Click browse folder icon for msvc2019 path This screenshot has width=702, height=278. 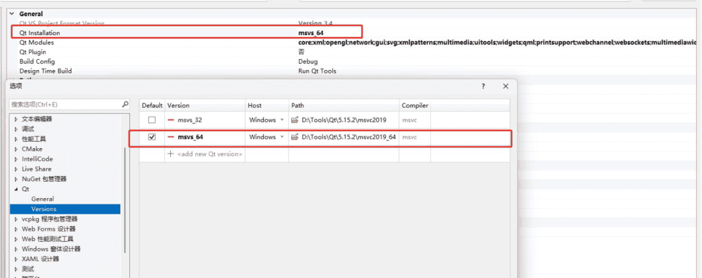click(x=294, y=120)
